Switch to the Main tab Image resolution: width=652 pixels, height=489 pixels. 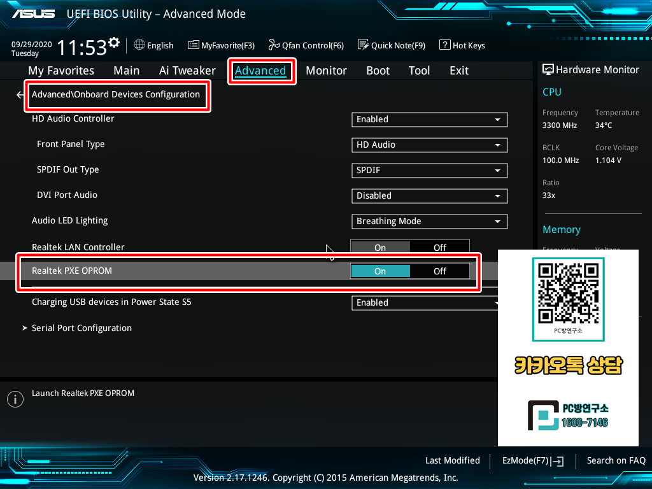(127, 71)
